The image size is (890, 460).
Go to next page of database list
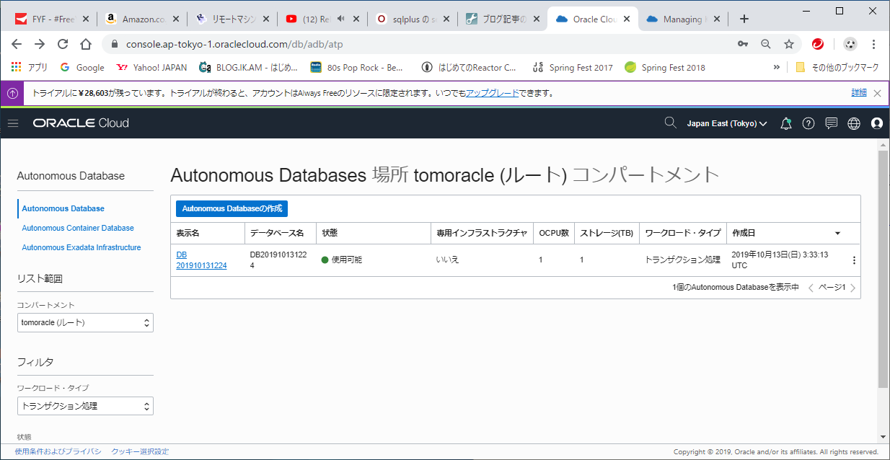click(x=853, y=288)
